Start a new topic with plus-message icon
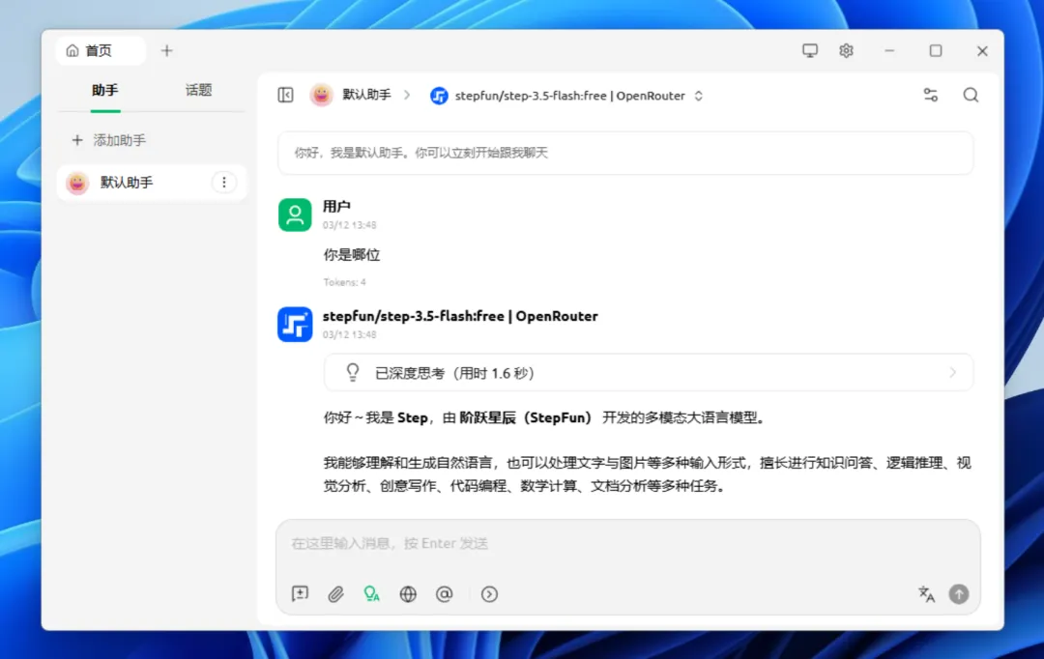 [x=301, y=593]
